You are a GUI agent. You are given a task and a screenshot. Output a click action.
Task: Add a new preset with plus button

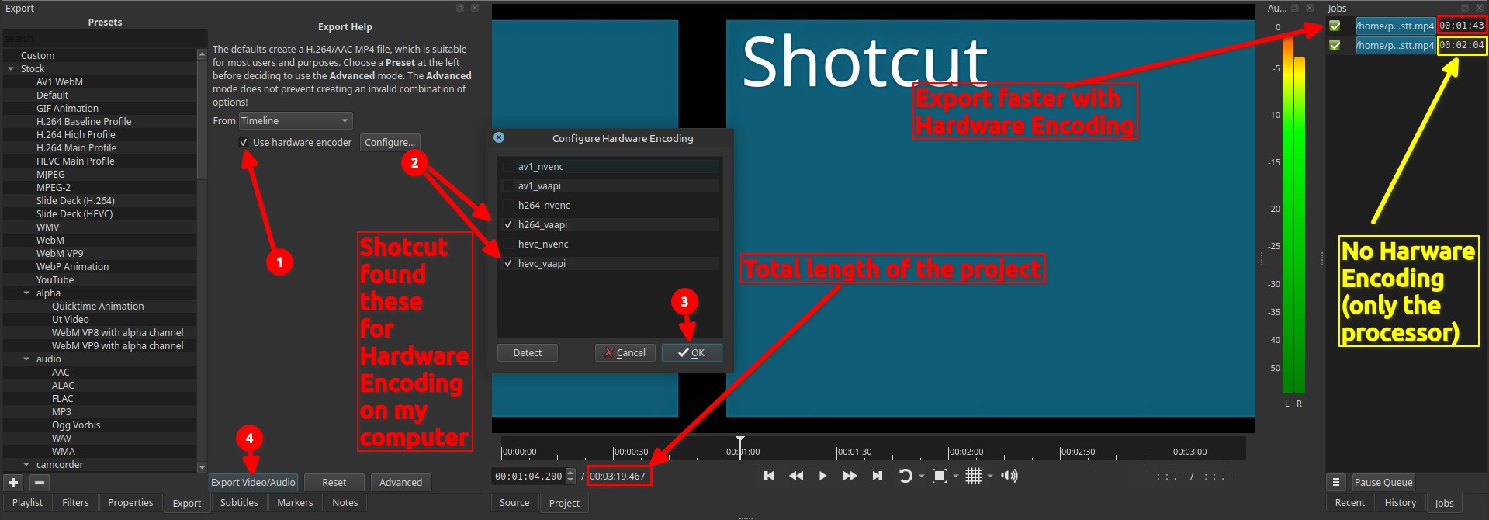coord(13,483)
